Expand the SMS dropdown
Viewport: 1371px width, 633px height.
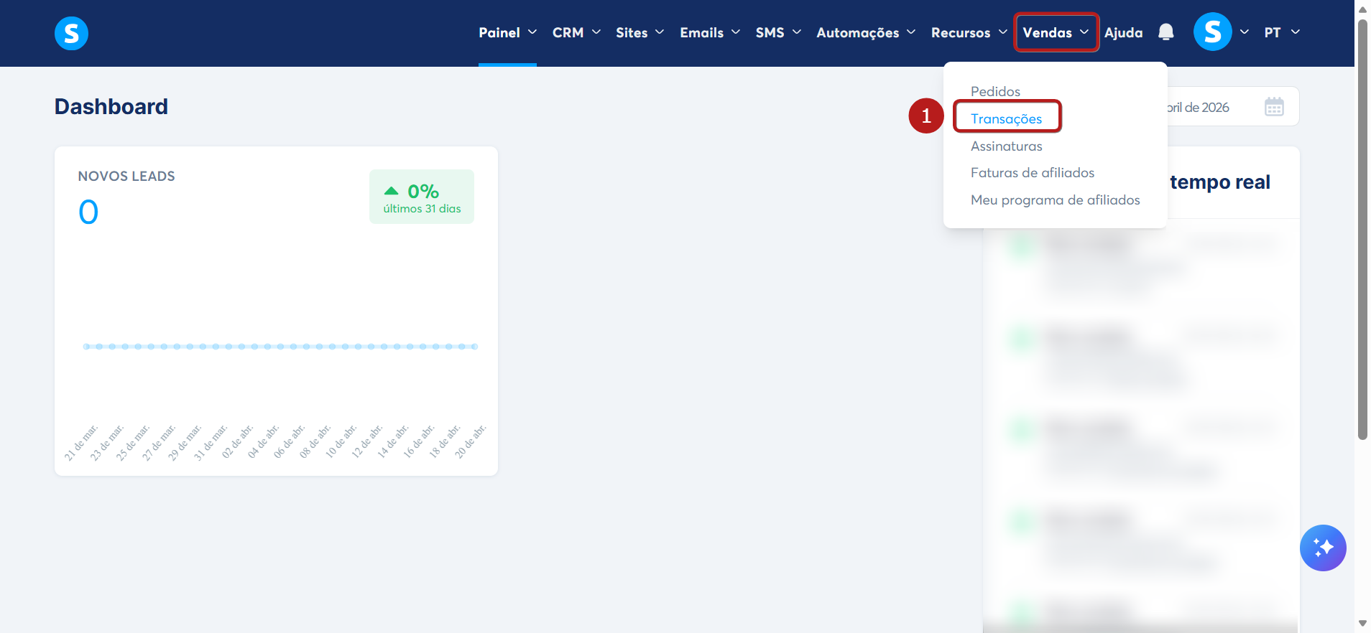778,32
